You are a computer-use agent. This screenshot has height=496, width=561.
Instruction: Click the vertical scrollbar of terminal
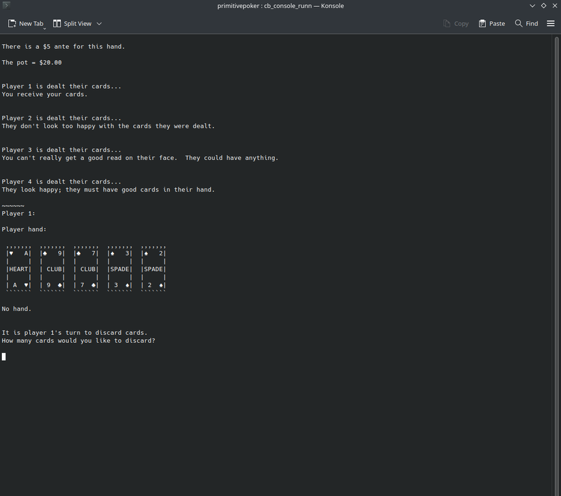tap(557, 265)
